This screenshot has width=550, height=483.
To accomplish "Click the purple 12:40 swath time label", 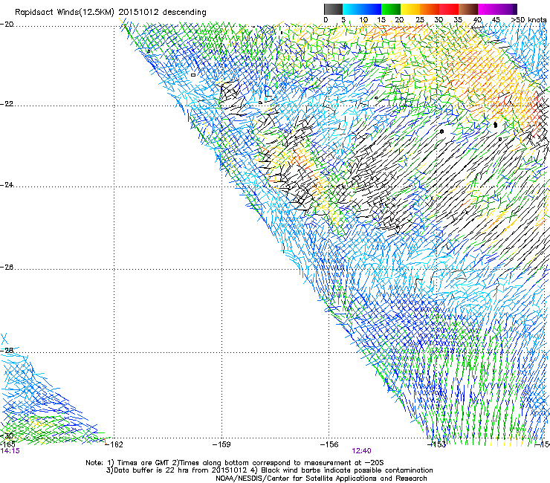I will 362,451.
